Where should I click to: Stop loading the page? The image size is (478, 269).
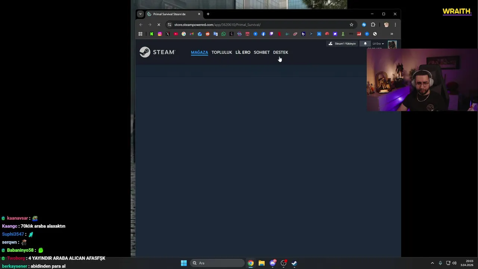click(x=159, y=25)
